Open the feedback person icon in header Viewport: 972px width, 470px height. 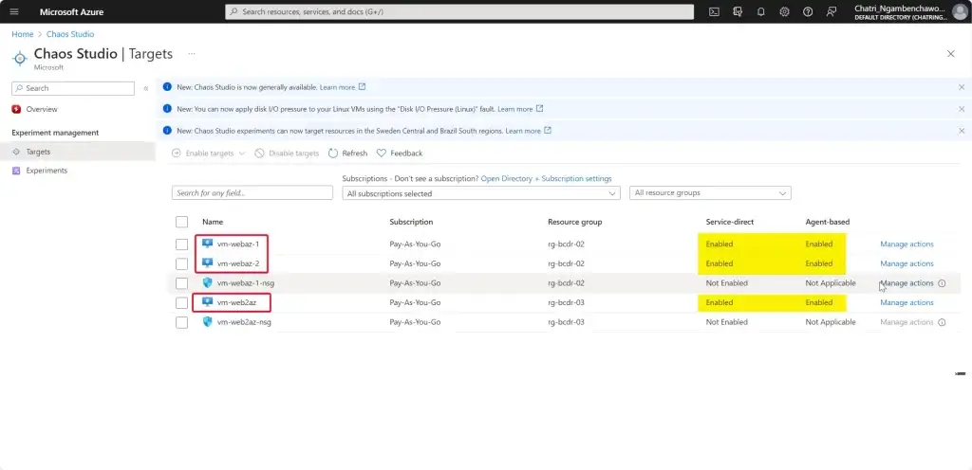click(x=832, y=11)
